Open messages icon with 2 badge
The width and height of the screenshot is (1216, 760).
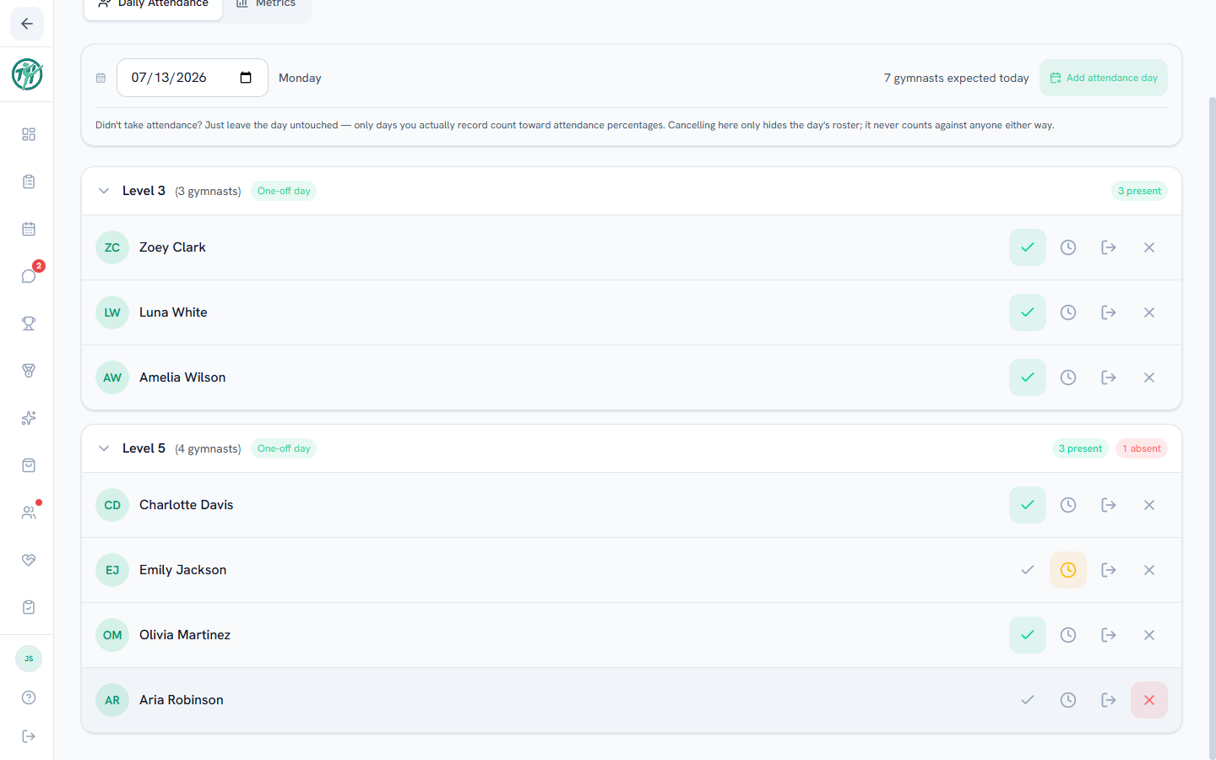tap(29, 276)
